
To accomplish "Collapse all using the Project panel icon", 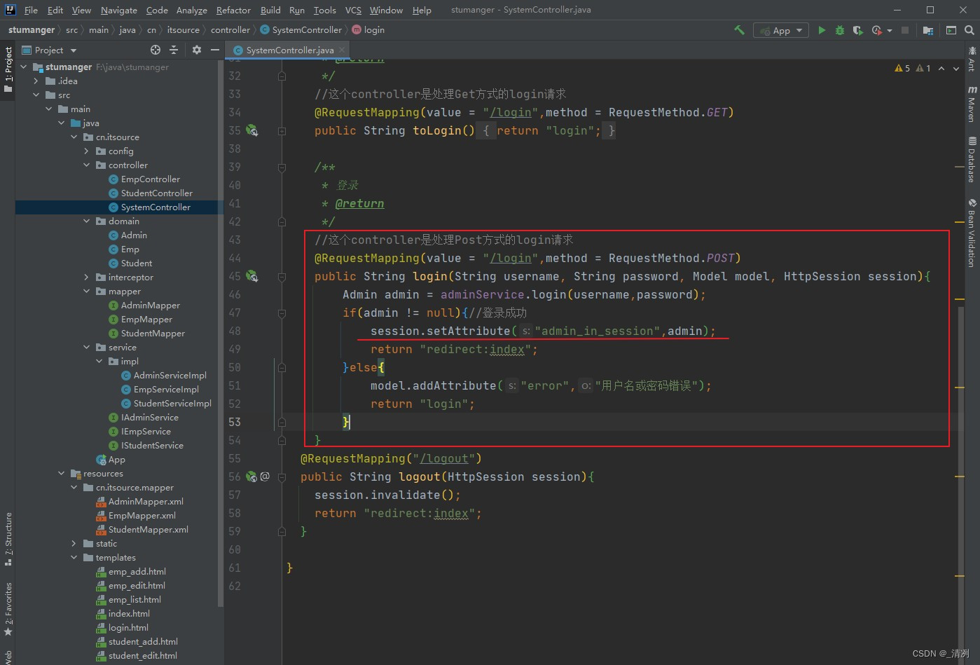I will [174, 50].
